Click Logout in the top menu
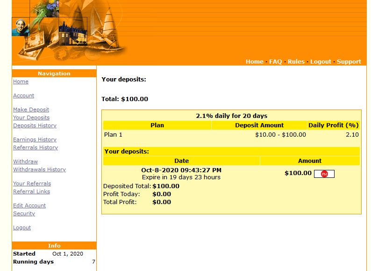The height and width of the screenshot is (271, 371). point(321,62)
